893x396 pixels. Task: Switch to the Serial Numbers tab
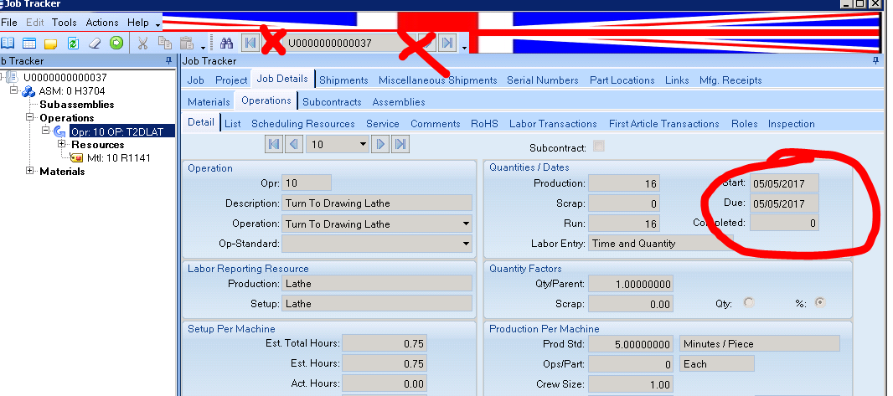(543, 80)
